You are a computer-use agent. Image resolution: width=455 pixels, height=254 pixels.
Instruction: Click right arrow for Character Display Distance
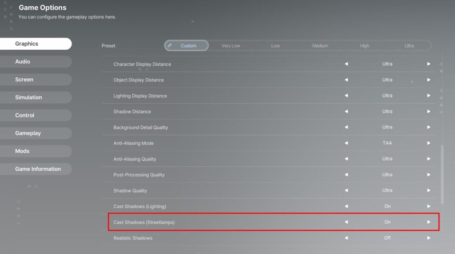click(x=429, y=64)
